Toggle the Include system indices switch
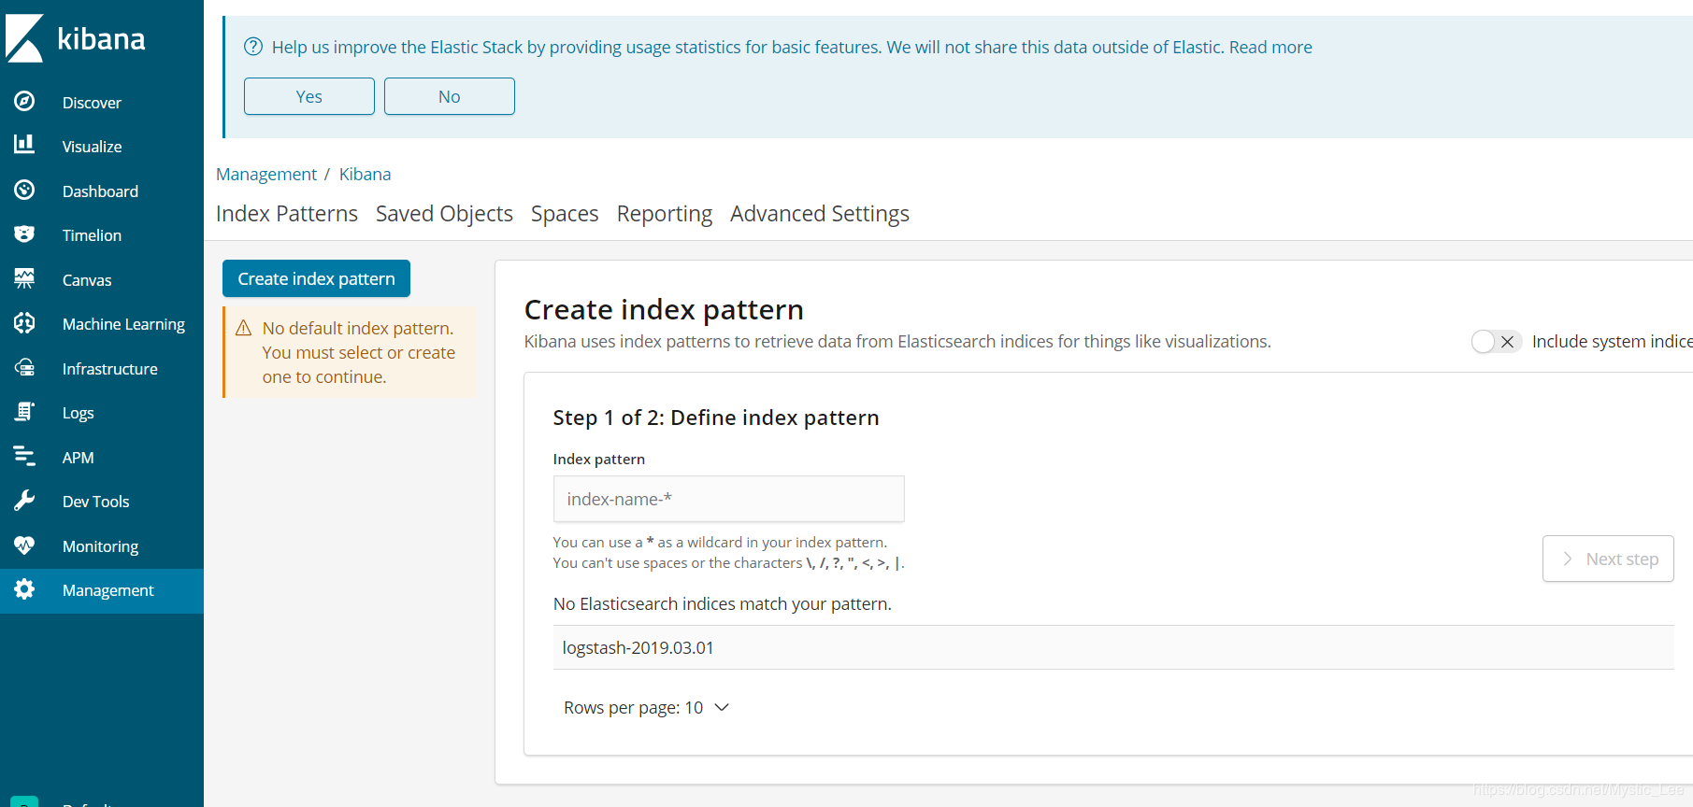This screenshot has width=1693, height=807. pyautogui.click(x=1496, y=342)
